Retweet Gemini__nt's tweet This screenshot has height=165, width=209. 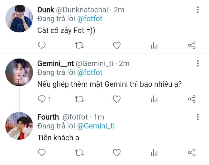(x=79, y=99)
